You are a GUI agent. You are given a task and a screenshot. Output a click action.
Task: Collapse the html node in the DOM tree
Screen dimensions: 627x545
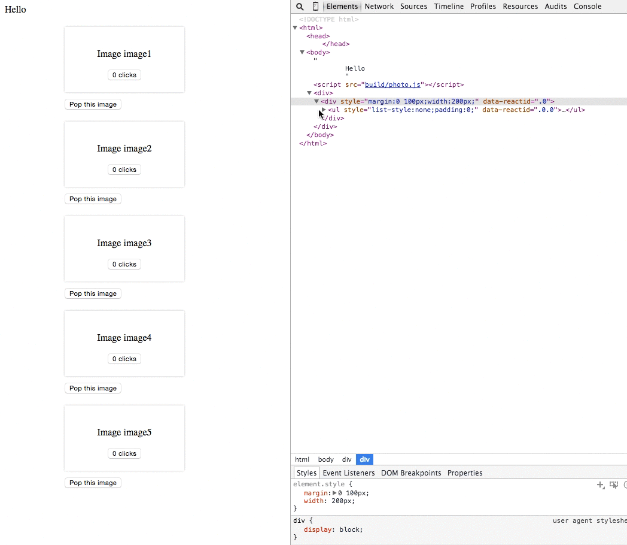(295, 28)
